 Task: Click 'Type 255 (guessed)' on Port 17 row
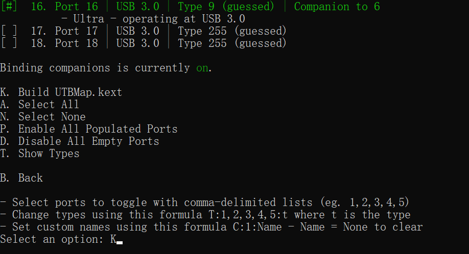(x=232, y=31)
